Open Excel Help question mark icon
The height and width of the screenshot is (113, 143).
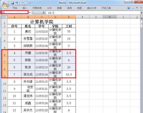[x=129, y=8]
